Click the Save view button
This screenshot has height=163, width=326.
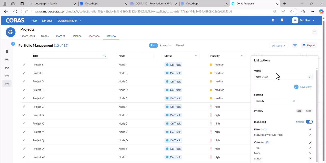click(x=303, y=87)
